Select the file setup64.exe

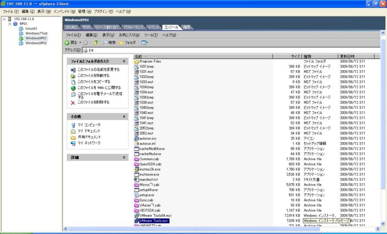pyautogui.click(x=149, y=190)
